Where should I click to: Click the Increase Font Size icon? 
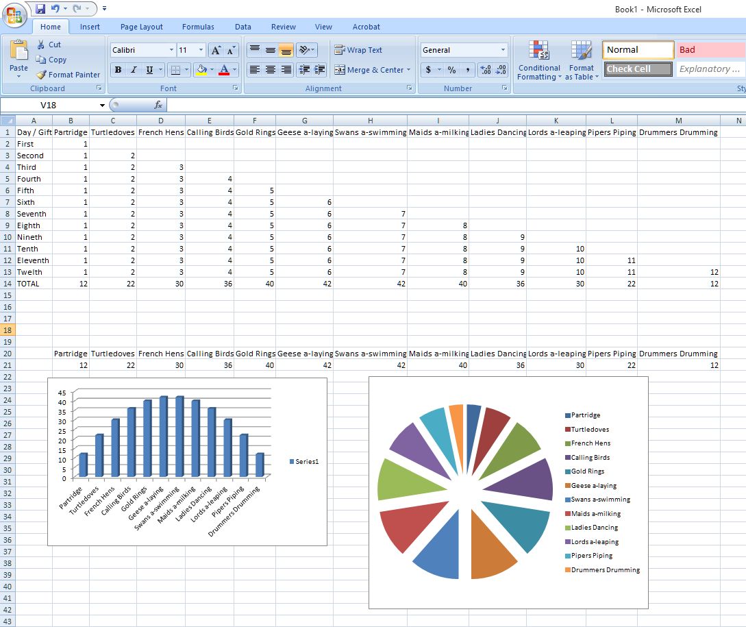point(216,50)
